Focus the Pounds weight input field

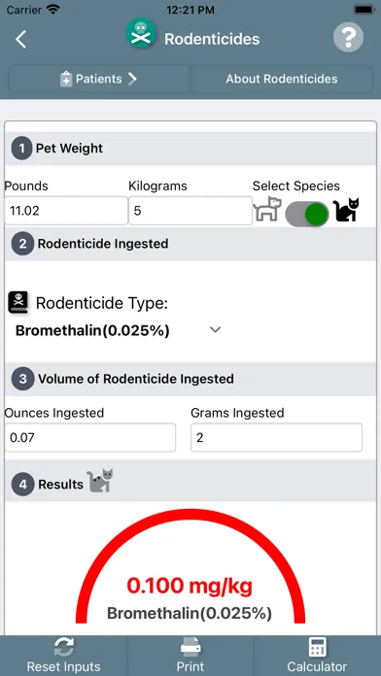(66, 211)
